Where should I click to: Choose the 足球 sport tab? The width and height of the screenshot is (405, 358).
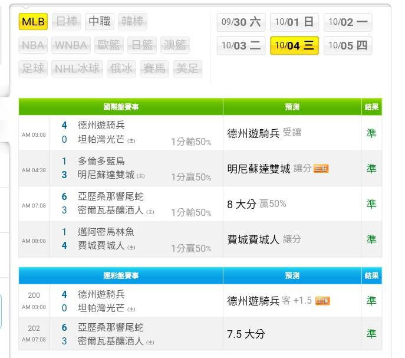click(x=33, y=69)
